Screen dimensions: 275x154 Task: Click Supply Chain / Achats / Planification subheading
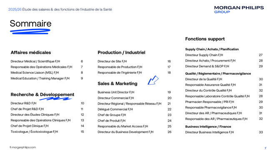(212, 49)
